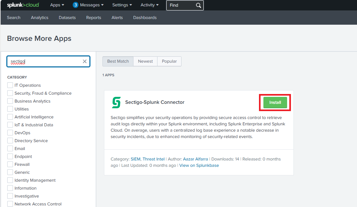Open the Reports navigation item
The width and height of the screenshot is (357, 207).
click(x=94, y=17)
